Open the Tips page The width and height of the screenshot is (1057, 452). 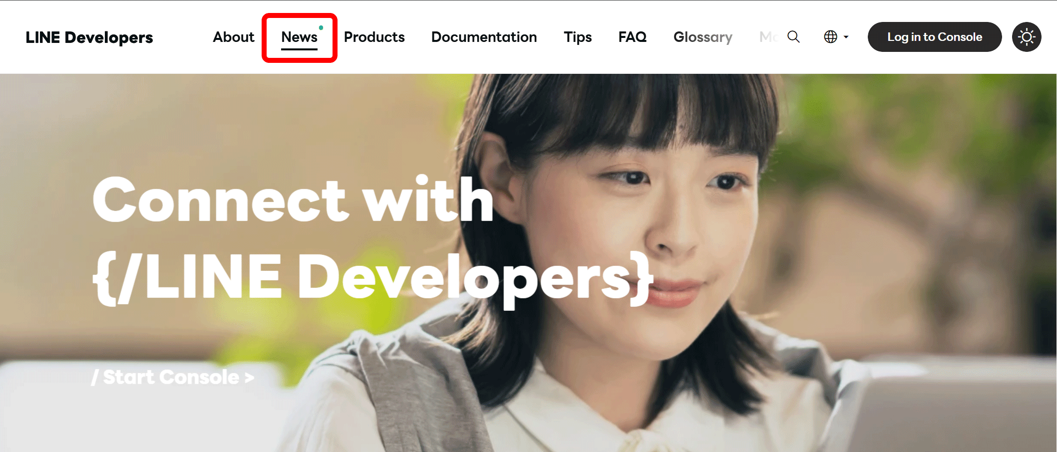578,37
